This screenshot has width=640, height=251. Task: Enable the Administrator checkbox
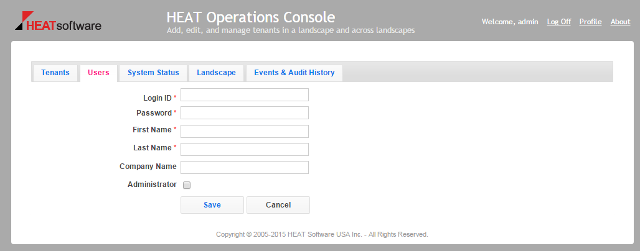pyautogui.click(x=187, y=185)
